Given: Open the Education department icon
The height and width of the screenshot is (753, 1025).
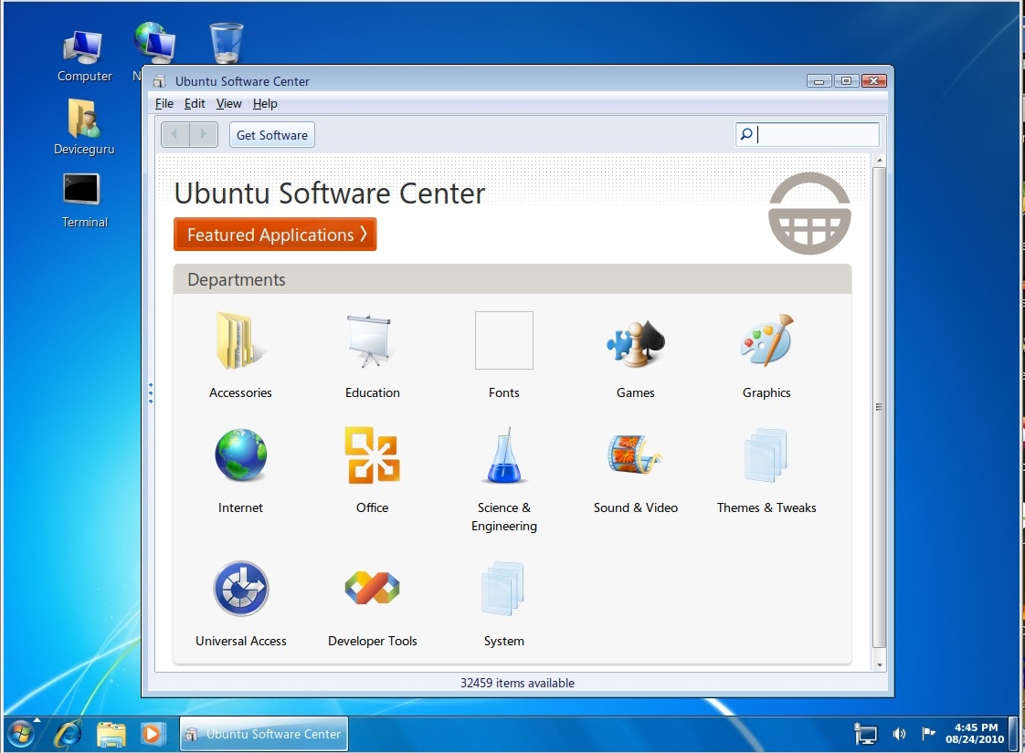Looking at the screenshot, I should 371,340.
